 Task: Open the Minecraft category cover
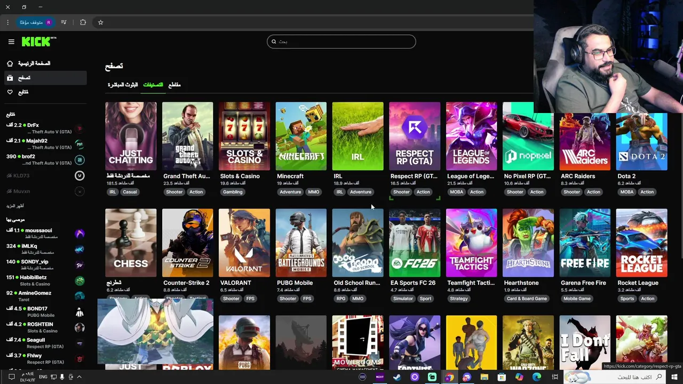click(301, 136)
